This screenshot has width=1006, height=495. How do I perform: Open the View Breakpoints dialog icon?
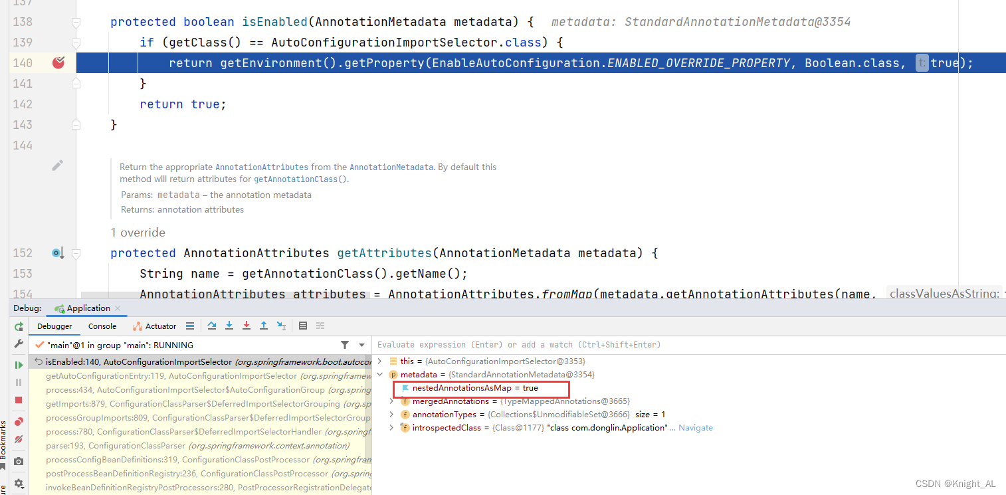click(x=19, y=422)
